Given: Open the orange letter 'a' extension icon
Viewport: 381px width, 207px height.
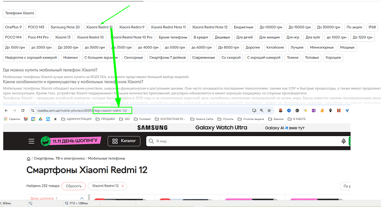Looking at the screenshot, I should coord(322,111).
